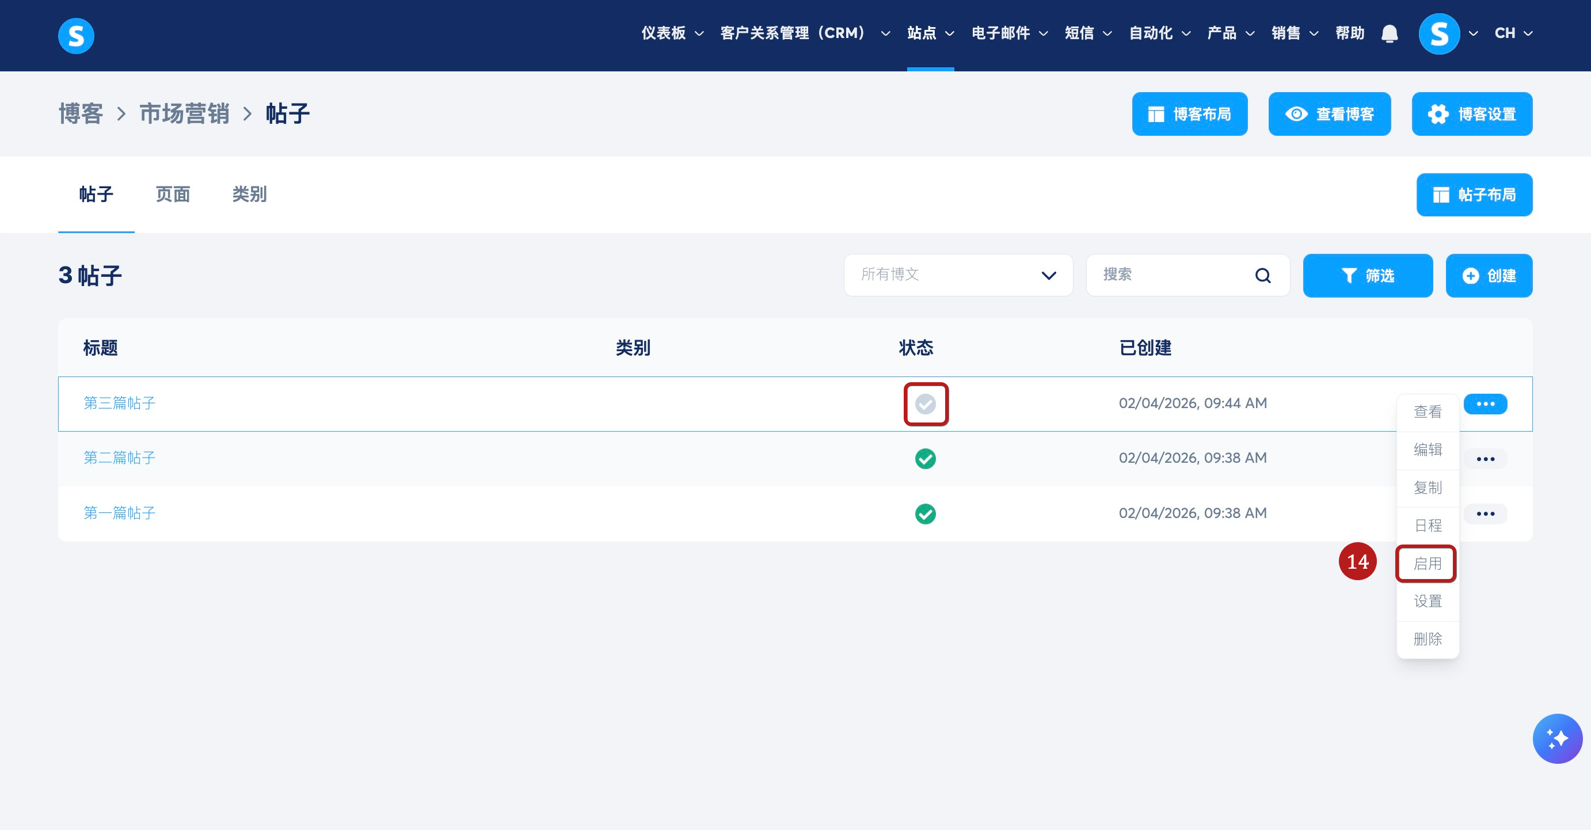Screen dimensions: 1591x830
Task: Click the notification bell icon
Action: click(1389, 33)
